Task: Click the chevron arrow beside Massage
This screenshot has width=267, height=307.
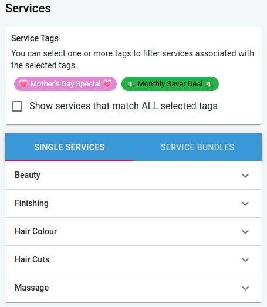Action: click(245, 288)
